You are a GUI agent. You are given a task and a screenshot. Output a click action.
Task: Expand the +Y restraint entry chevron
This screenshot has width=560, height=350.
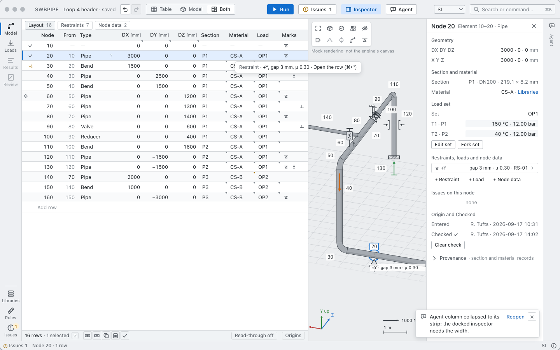[x=533, y=168]
